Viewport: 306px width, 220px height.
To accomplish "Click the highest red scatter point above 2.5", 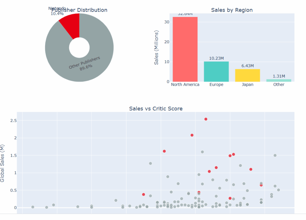I will (x=206, y=119).
